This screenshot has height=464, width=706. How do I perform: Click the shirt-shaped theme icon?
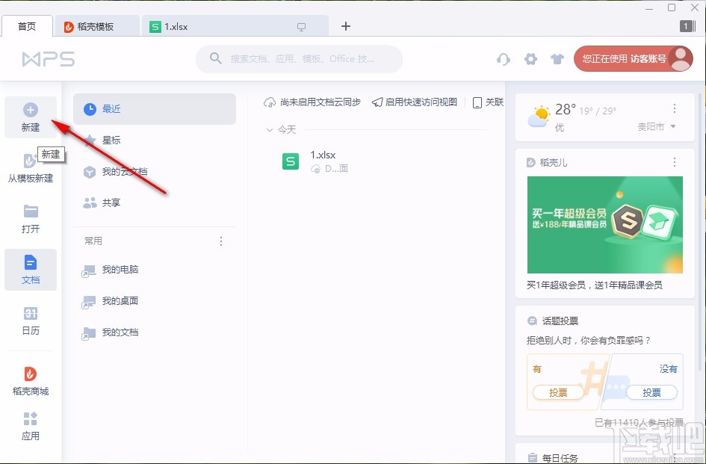pyautogui.click(x=557, y=58)
